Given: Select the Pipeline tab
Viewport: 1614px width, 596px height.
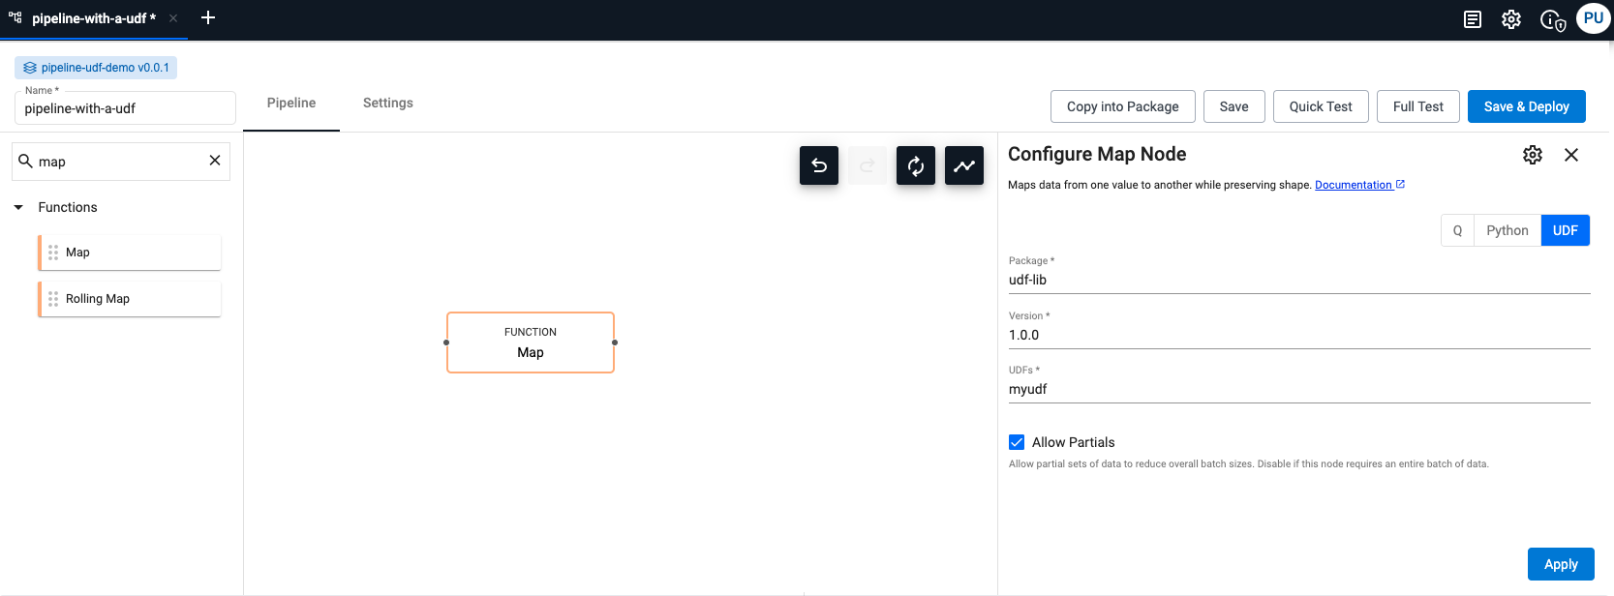Looking at the screenshot, I should (x=291, y=103).
